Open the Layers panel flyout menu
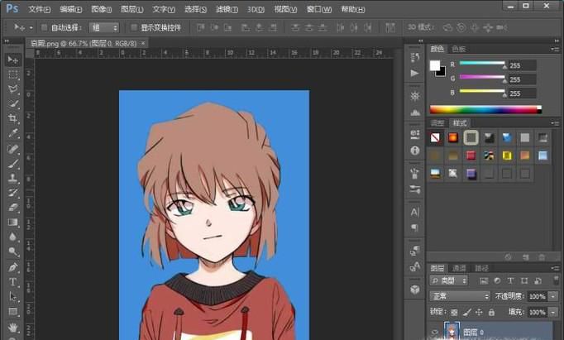The width and height of the screenshot is (564, 340). [x=555, y=268]
